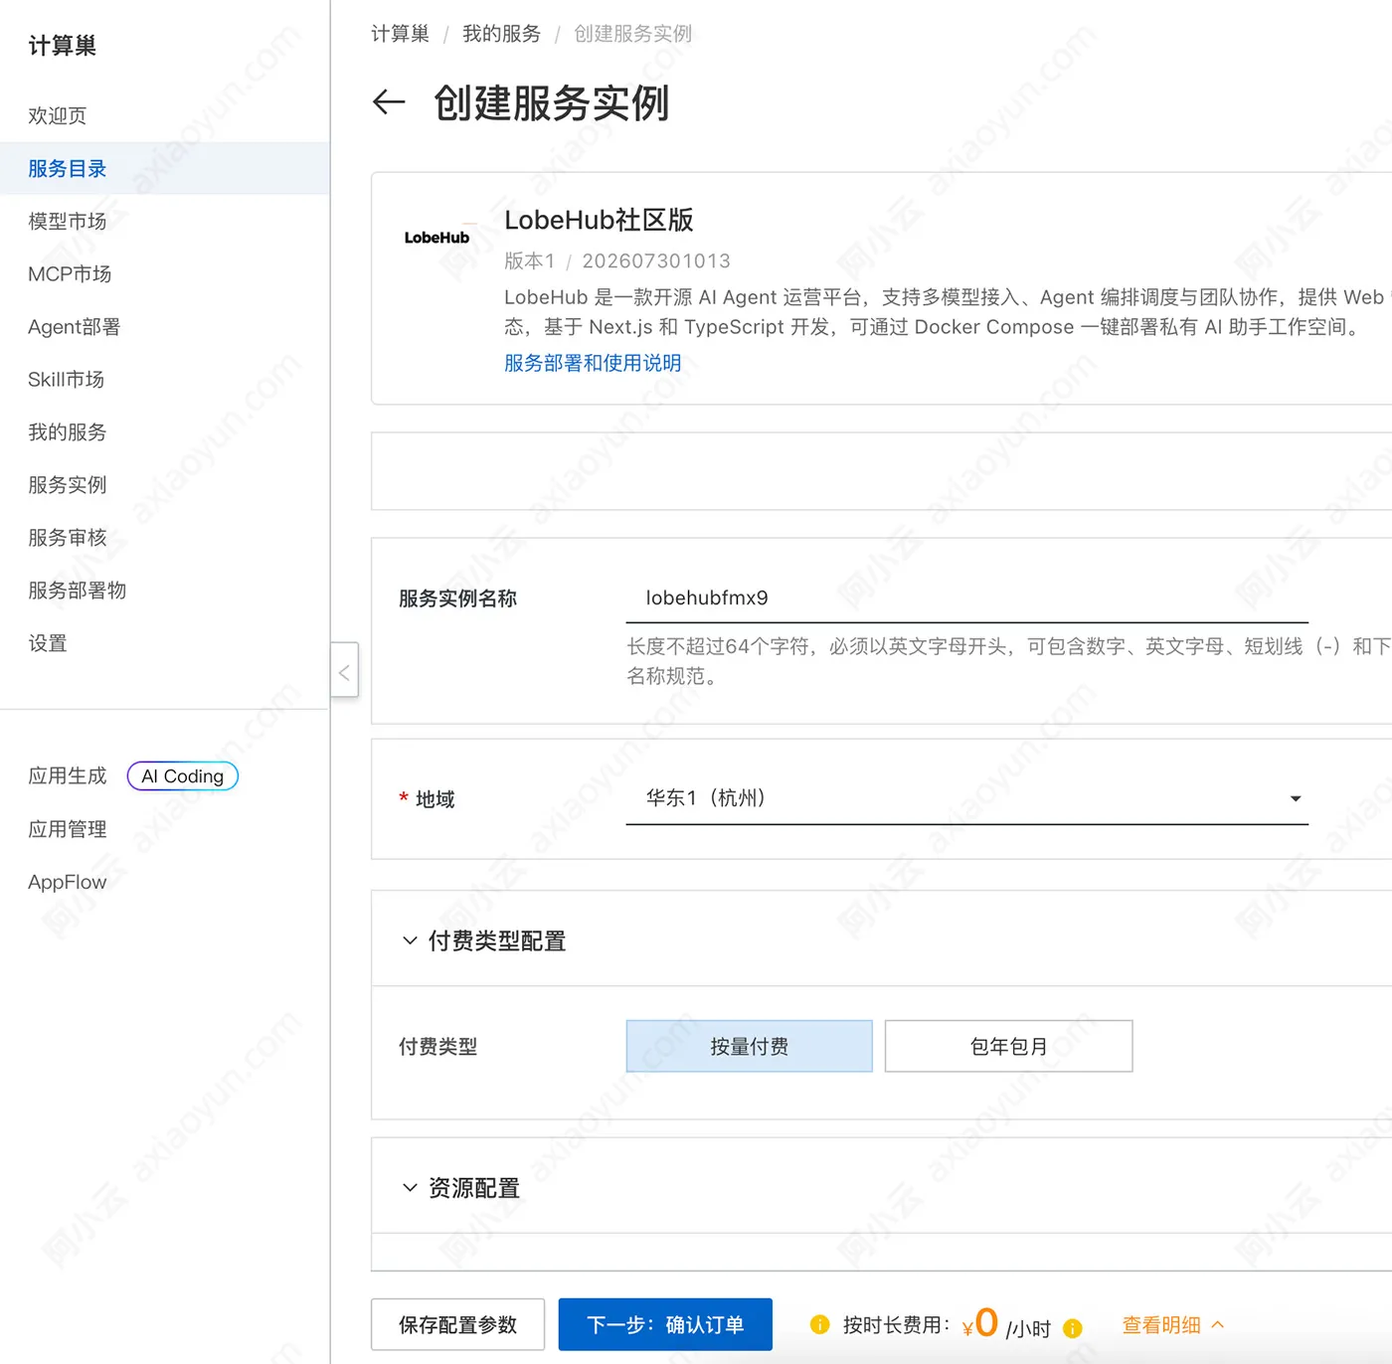Image resolution: width=1392 pixels, height=1364 pixels.
Task: Click 下一步：确认订单 button
Action: coord(665,1324)
